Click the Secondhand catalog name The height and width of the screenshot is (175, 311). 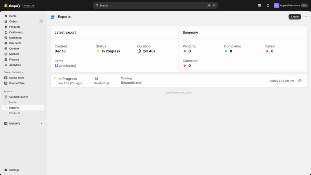(x=131, y=83)
